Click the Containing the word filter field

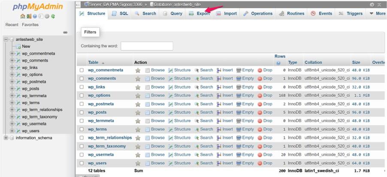coord(147,46)
